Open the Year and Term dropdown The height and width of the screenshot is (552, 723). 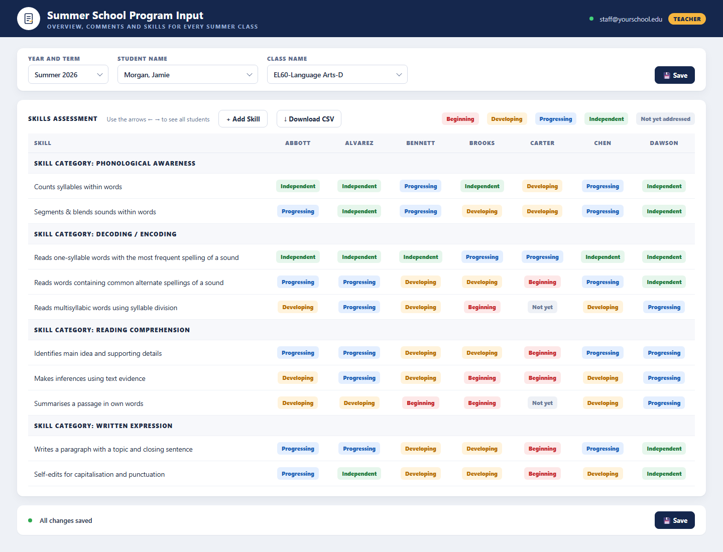coord(68,74)
